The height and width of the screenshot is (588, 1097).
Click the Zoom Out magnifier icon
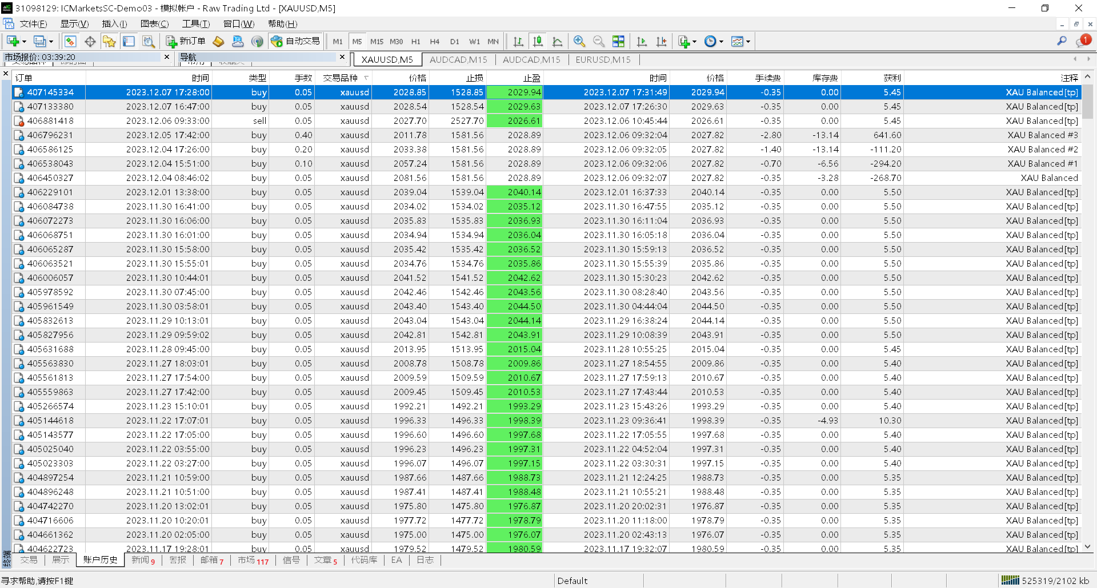point(599,41)
